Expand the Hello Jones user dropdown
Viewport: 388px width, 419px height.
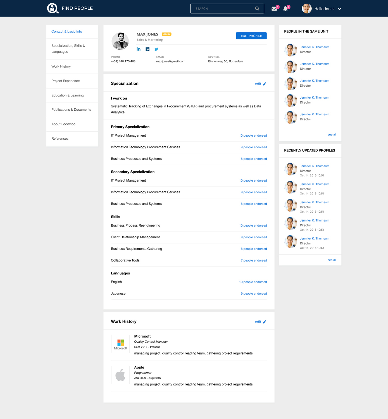(339, 9)
